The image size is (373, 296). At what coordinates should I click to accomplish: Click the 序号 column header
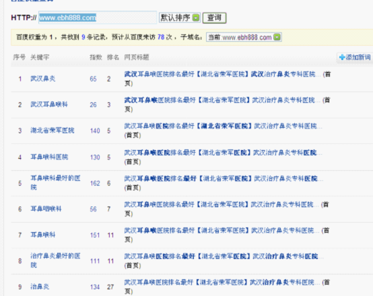[x=20, y=57]
